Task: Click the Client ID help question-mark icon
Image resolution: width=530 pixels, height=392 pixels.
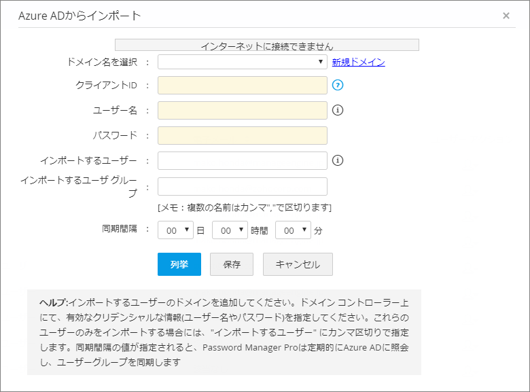Action: pyautogui.click(x=338, y=85)
